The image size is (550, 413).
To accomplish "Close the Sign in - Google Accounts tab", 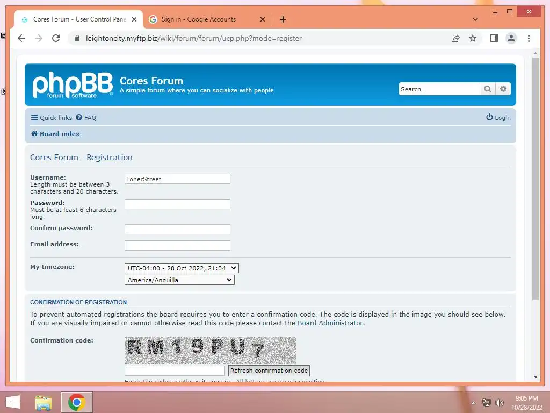I will (262, 19).
